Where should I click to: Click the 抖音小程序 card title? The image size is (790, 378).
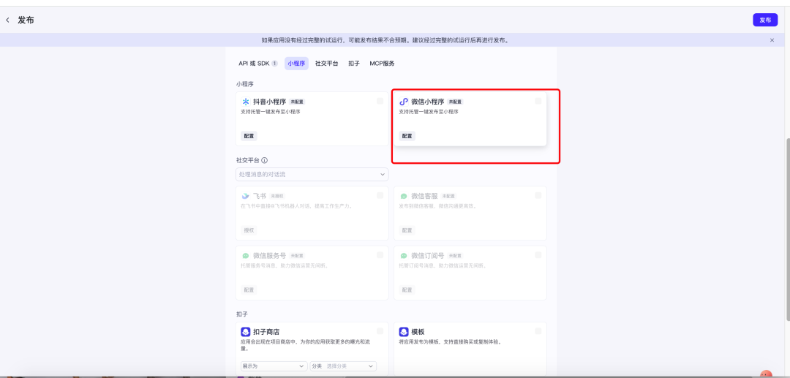pos(269,102)
